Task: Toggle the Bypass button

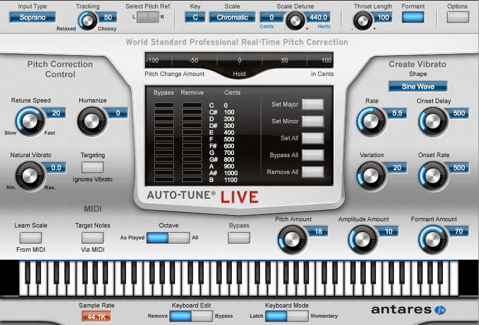Action: click(239, 238)
